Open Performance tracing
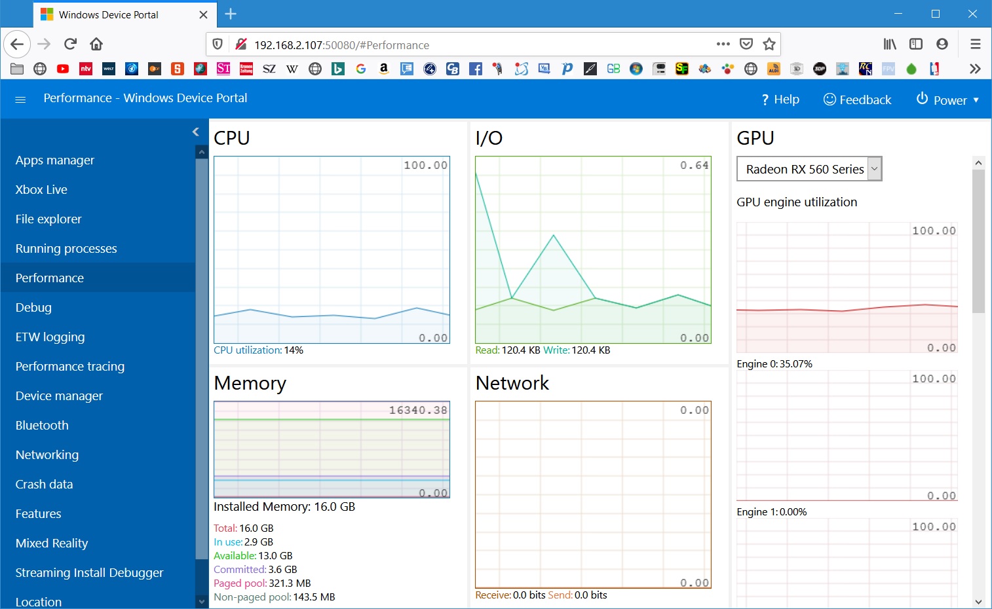Image resolution: width=992 pixels, height=609 pixels. [x=70, y=367]
